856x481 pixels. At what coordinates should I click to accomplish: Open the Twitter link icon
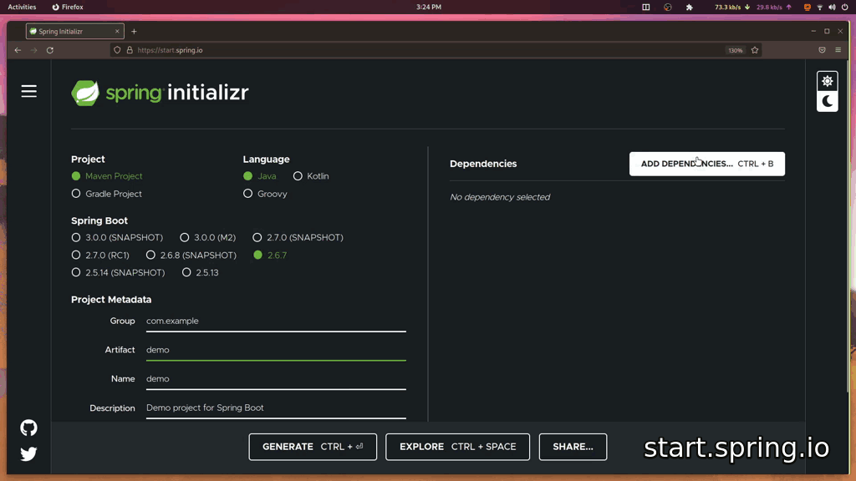(x=28, y=454)
